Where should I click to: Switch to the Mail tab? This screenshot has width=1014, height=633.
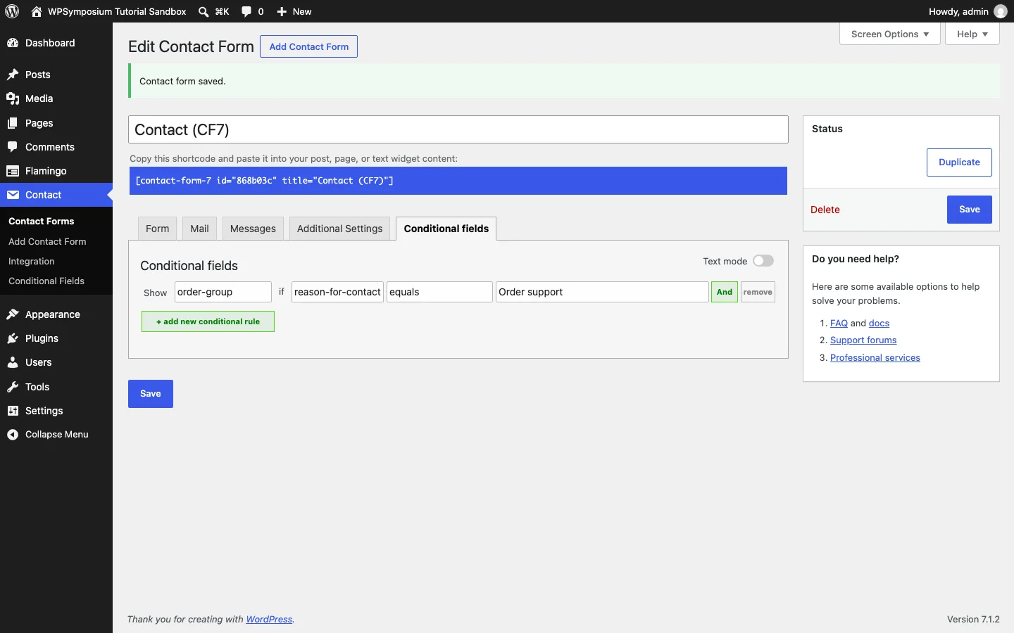coord(199,229)
